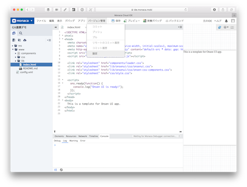Toggle the console prompt icon

[56, 170]
